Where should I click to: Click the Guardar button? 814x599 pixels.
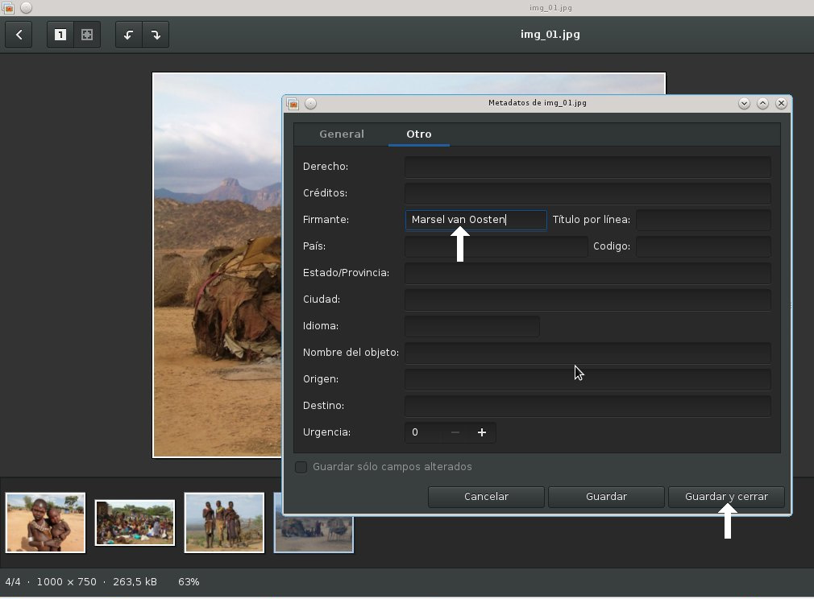coord(606,497)
